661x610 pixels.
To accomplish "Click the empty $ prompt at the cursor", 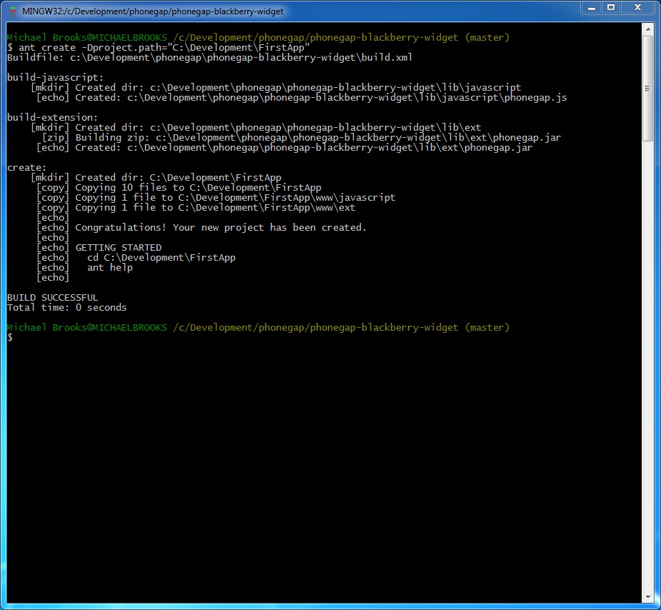I will (10, 337).
